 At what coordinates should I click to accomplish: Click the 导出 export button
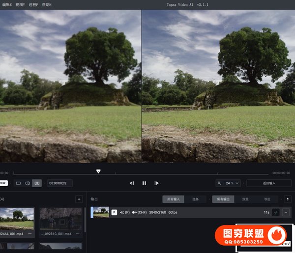267,199
